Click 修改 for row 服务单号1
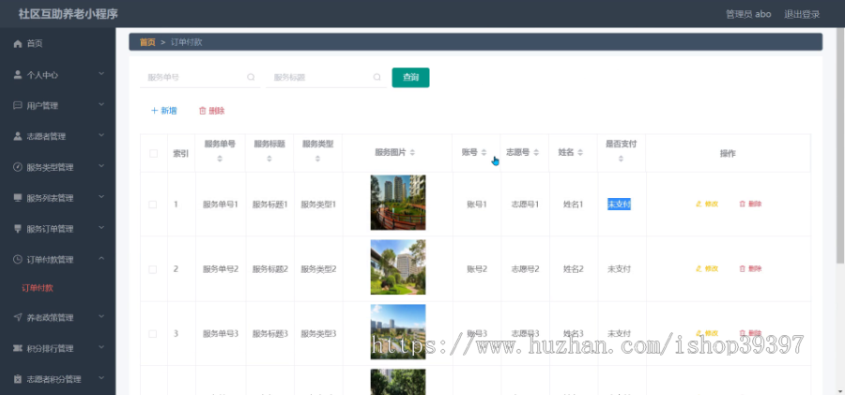This screenshot has width=845, height=395. pos(707,204)
